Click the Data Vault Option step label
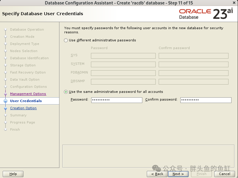 [x=25, y=79]
